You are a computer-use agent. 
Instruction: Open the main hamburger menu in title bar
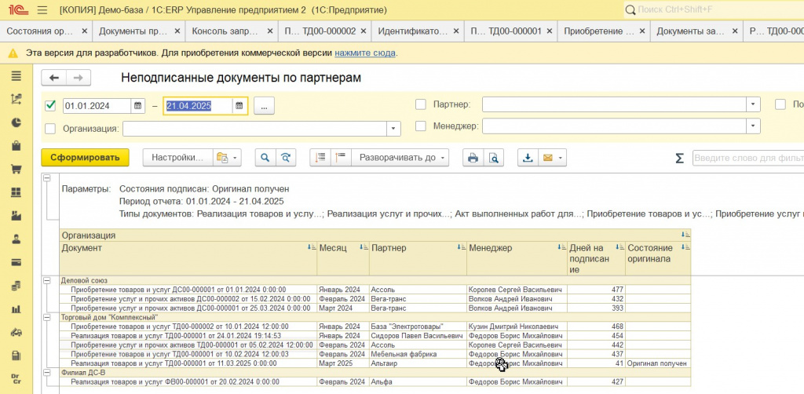[x=42, y=9]
